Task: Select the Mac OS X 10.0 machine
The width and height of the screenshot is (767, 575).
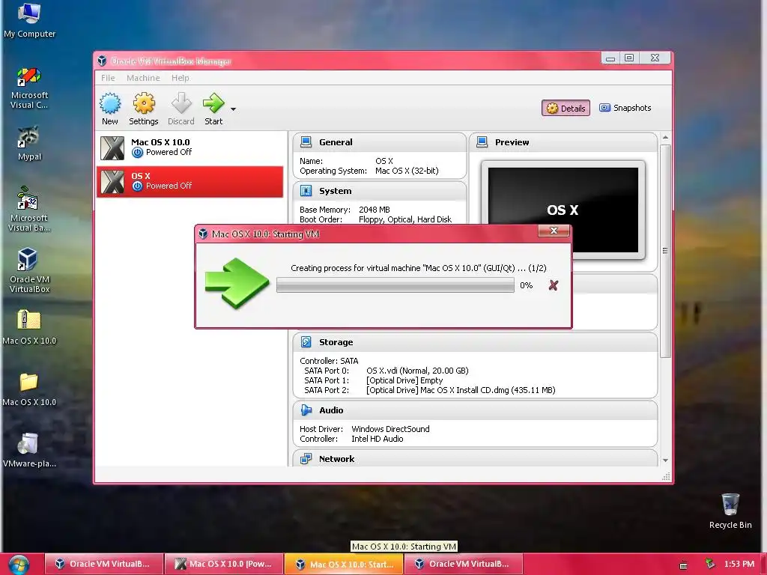Action: [190, 147]
